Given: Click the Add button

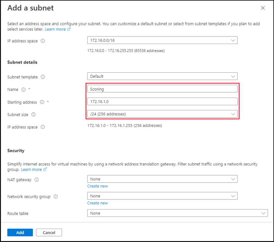Looking at the screenshot, I should coord(20,232).
